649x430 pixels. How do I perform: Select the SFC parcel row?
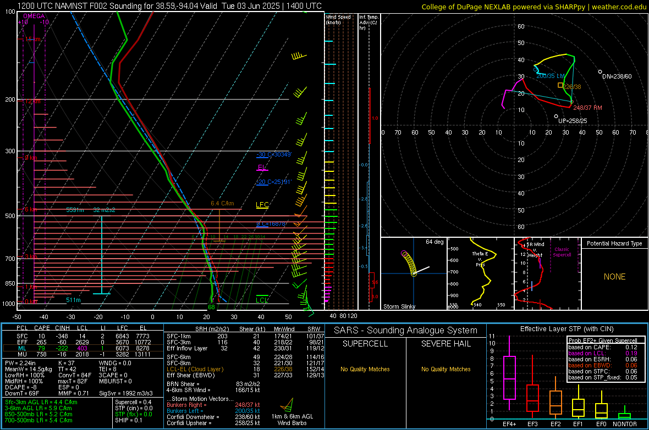[83, 336]
